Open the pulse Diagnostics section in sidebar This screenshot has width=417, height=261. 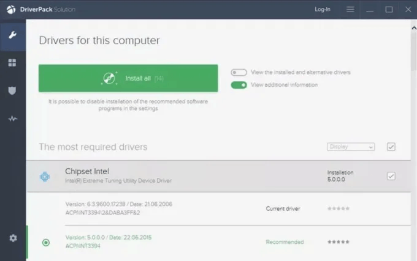coord(12,119)
